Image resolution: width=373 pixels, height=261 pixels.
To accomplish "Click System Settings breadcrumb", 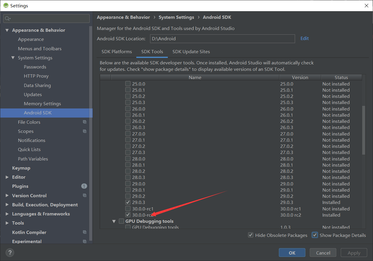I will click(176, 17).
